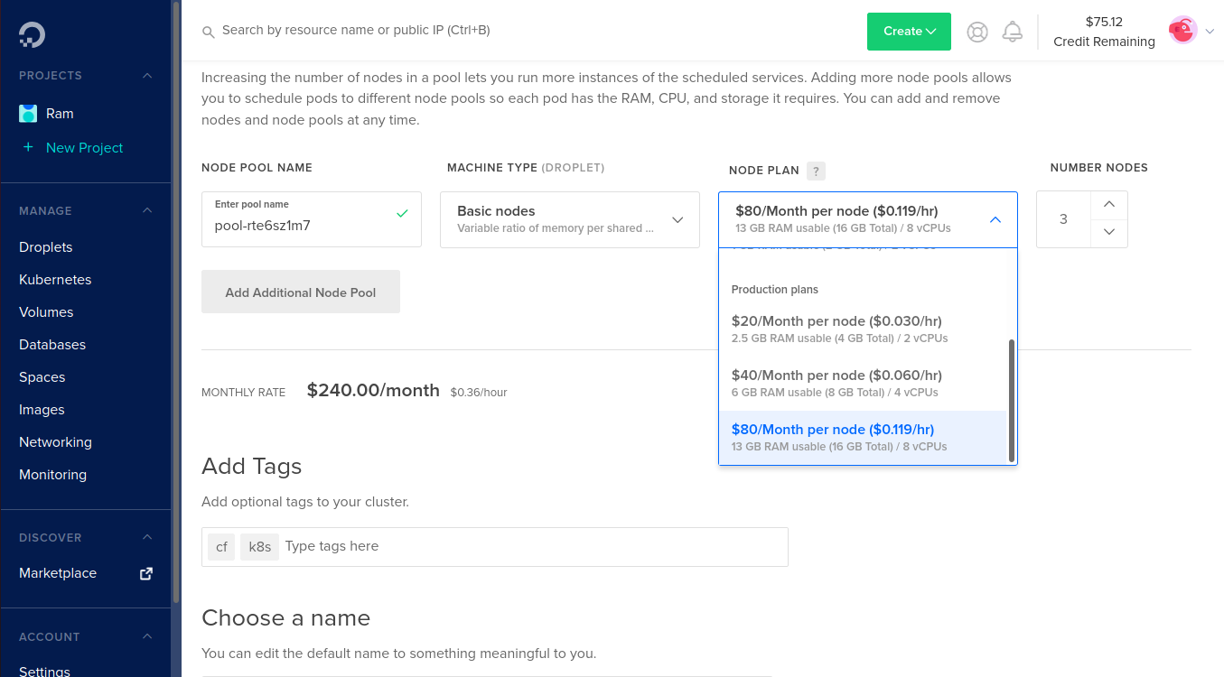Click Add Additional Node Pool button
Screen dimensions: 1224x677
pyautogui.click(x=300, y=292)
